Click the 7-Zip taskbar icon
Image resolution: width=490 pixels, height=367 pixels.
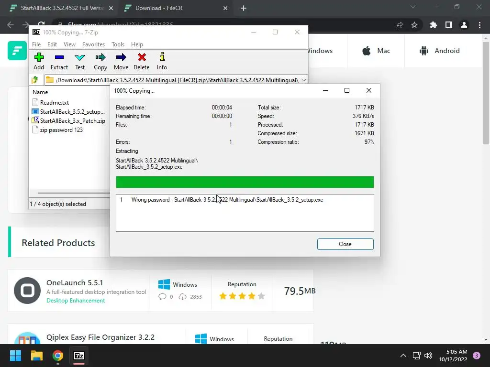pos(79,356)
